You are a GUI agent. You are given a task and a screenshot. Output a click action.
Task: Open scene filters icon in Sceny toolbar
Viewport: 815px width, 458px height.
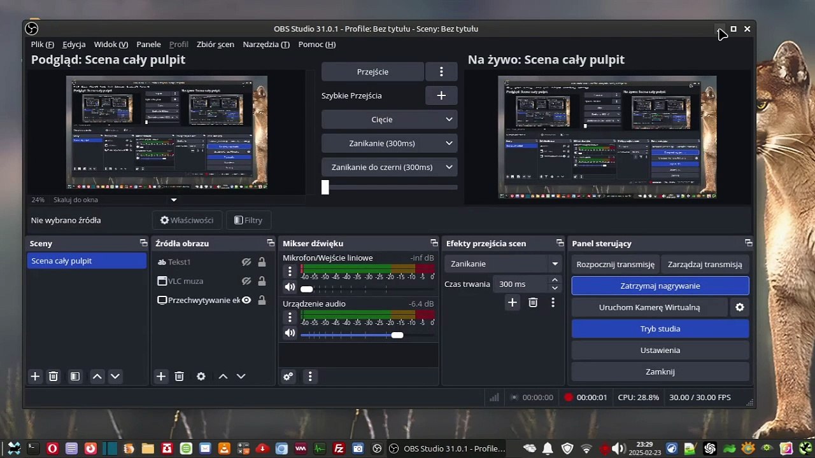[x=74, y=377]
